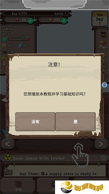Open the storage tab at bottom left

coord(18,186)
